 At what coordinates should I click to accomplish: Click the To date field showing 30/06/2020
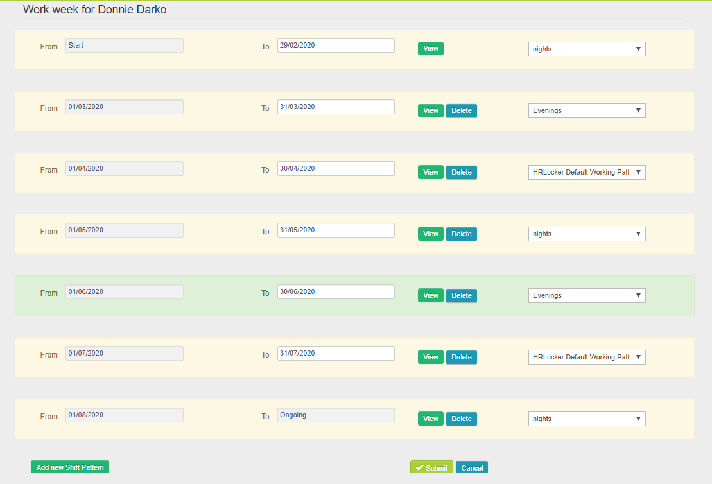coord(336,291)
